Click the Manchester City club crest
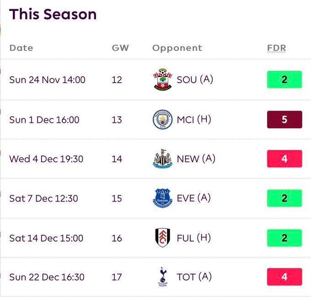The height and width of the screenshot is (297, 311). click(163, 120)
